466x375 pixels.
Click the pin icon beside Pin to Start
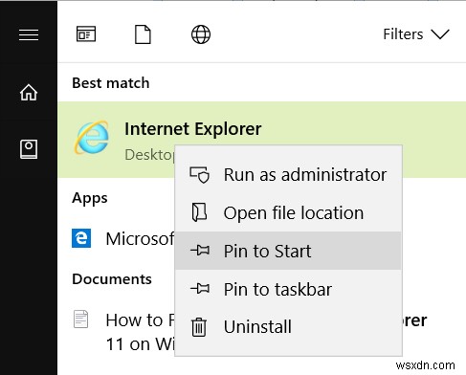(x=200, y=251)
